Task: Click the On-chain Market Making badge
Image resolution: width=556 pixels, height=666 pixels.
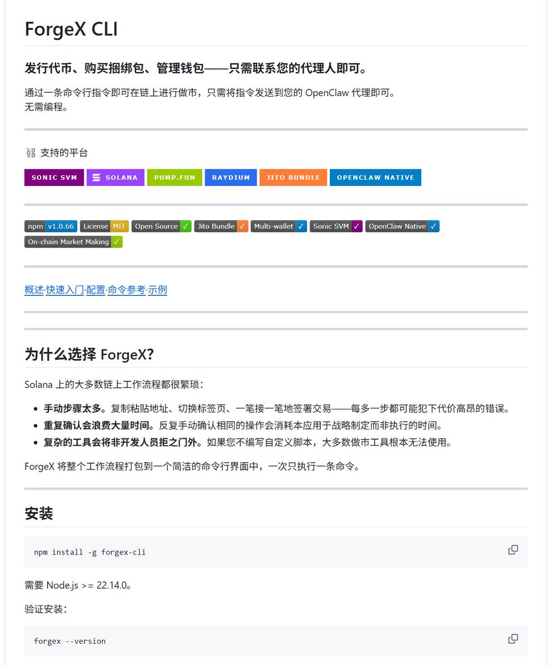Action: coord(73,242)
